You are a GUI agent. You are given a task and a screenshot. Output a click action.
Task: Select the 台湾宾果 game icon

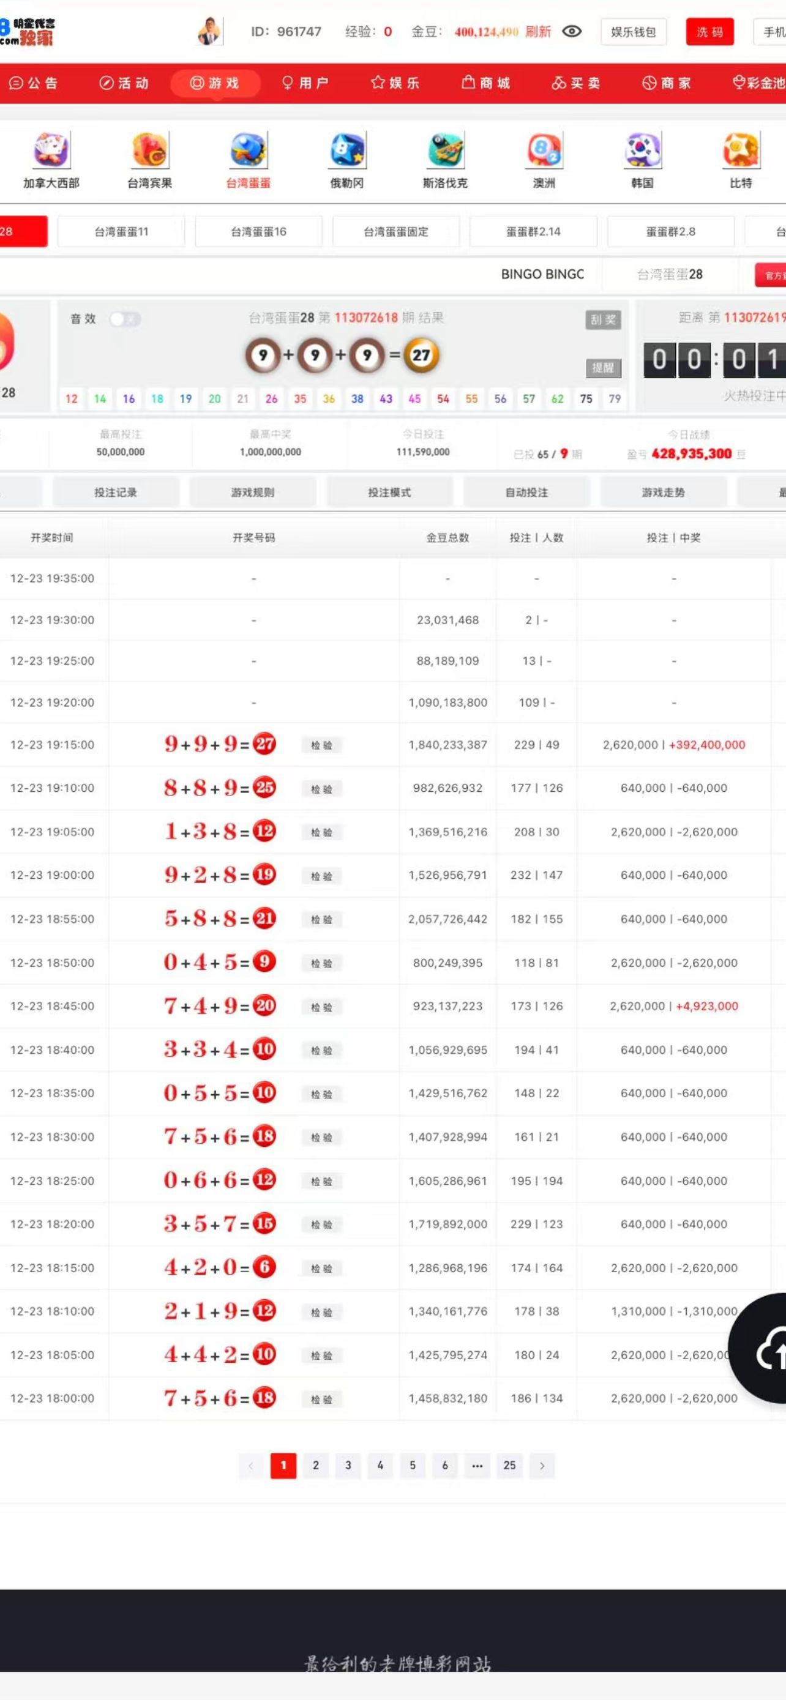tap(150, 151)
